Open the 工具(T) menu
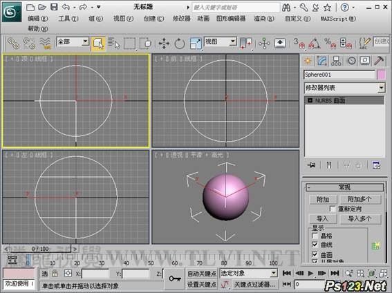This screenshot has height=293, width=392. coord(68,19)
